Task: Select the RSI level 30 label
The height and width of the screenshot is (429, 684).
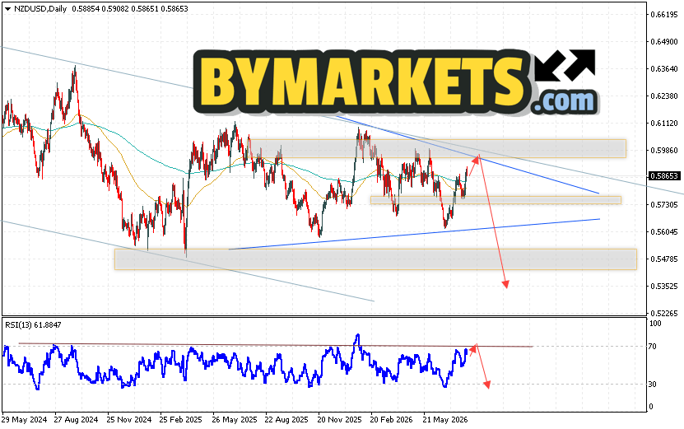Action: (x=653, y=385)
